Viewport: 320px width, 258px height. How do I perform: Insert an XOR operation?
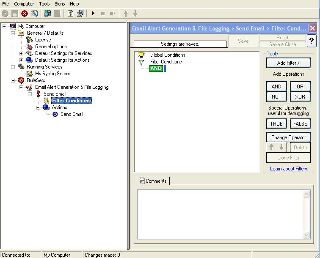[300, 97]
